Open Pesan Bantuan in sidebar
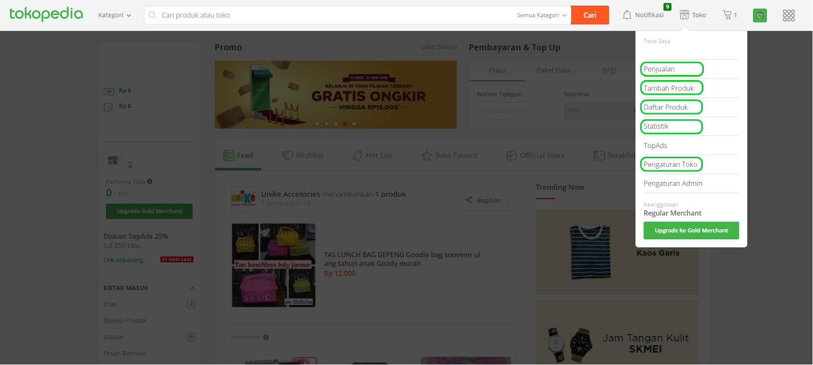 (x=125, y=353)
